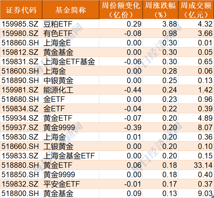Select the -0.07 share change cell
Viewport: 214px width, 198px height.
point(121,118)
